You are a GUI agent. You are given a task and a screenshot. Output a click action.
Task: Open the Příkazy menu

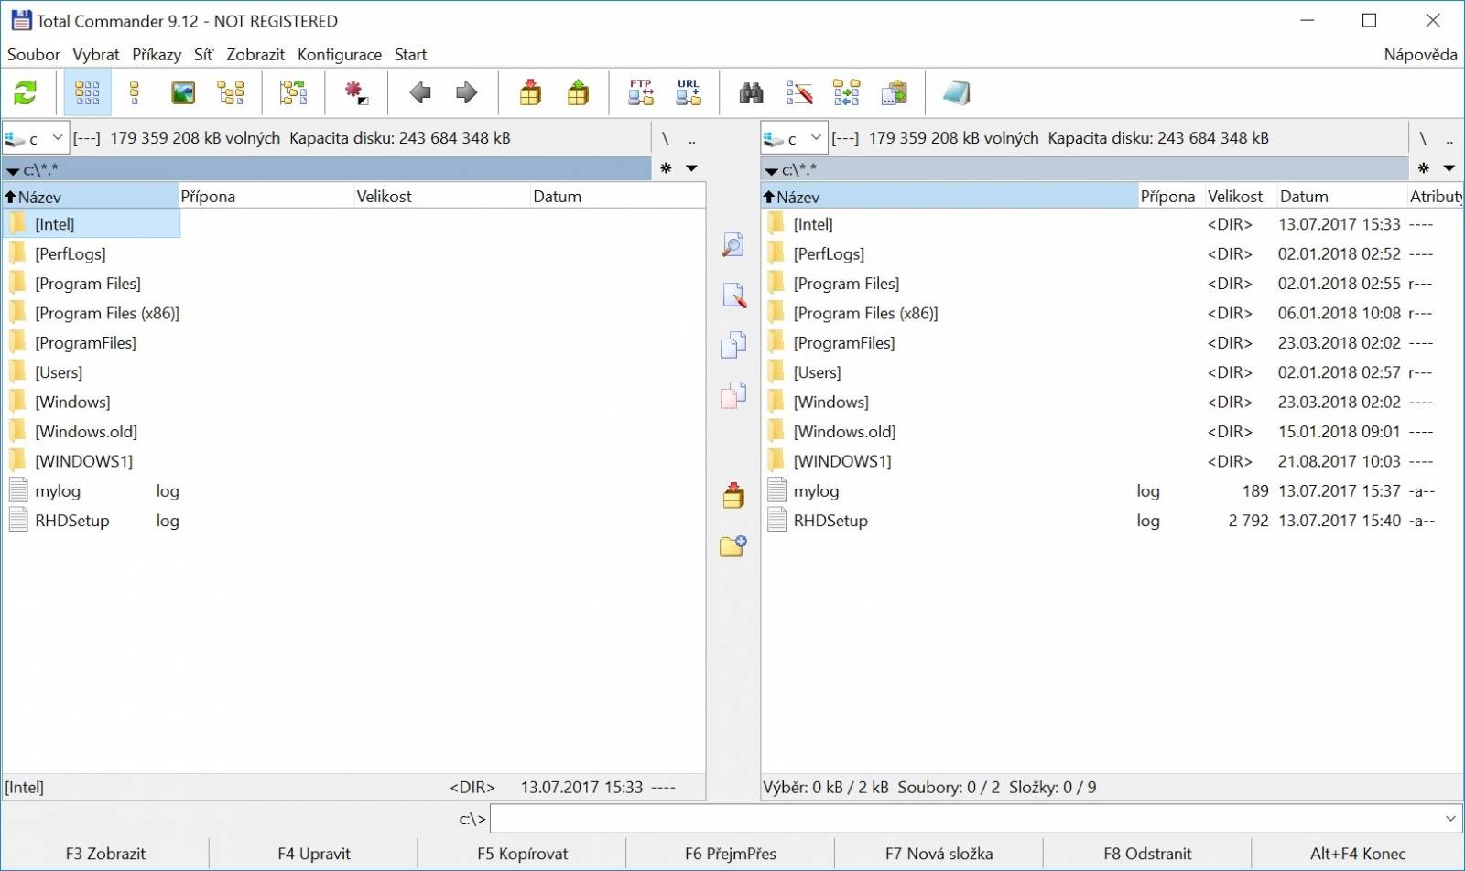click(157, 54)
